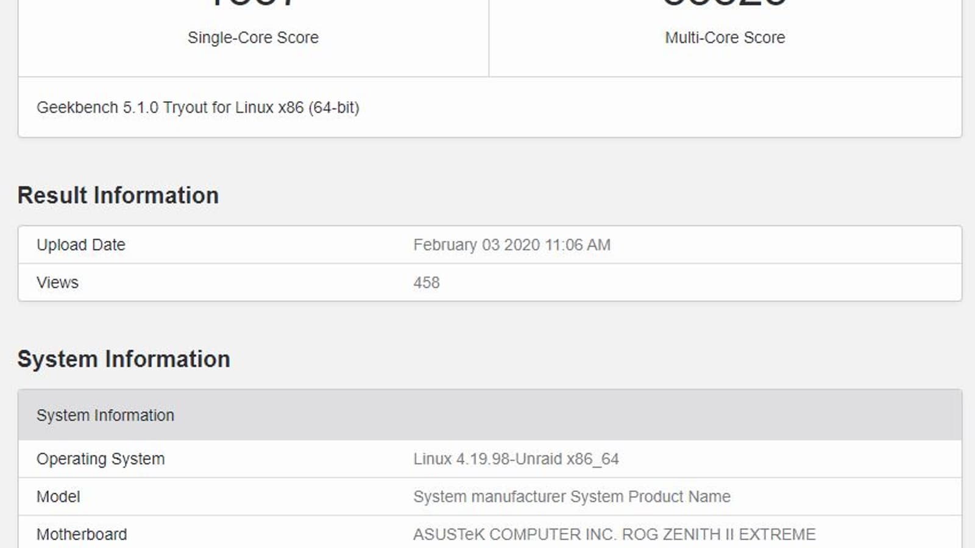The width and height of the screenshot is (975, 548).
Task: Click the Multi-Core Score label
Action: point(725,38)
